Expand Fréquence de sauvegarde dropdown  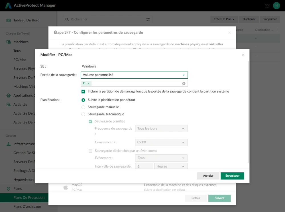(x=161, y=129)
